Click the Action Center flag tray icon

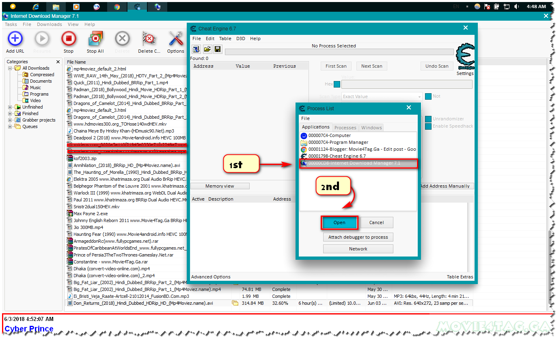(487, 6)
